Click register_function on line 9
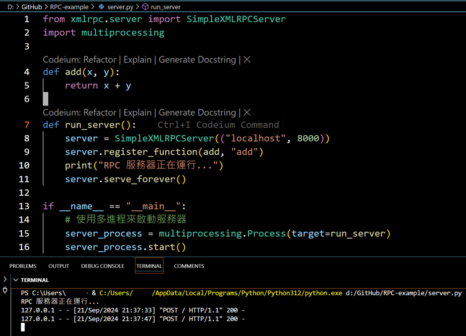 point(150,152)
